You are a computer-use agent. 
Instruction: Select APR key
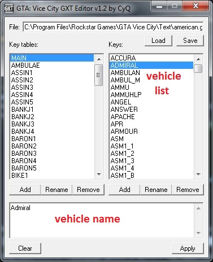point(151,124)
